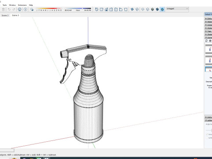The image size is (212, 159).
Task: Click the Update Scene refresh icon
Action: 206,41
